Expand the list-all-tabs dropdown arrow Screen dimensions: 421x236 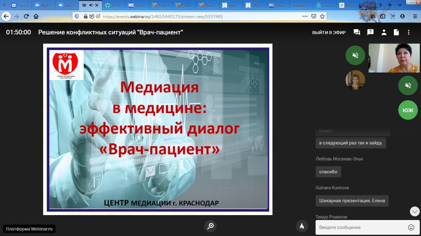tap(400, 5)
